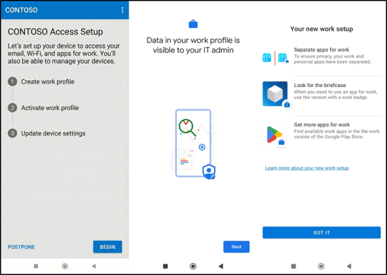Click the blue briefcase icon above the heading
The height and width of the screenshot is (275, 387).
pos(193,24)
